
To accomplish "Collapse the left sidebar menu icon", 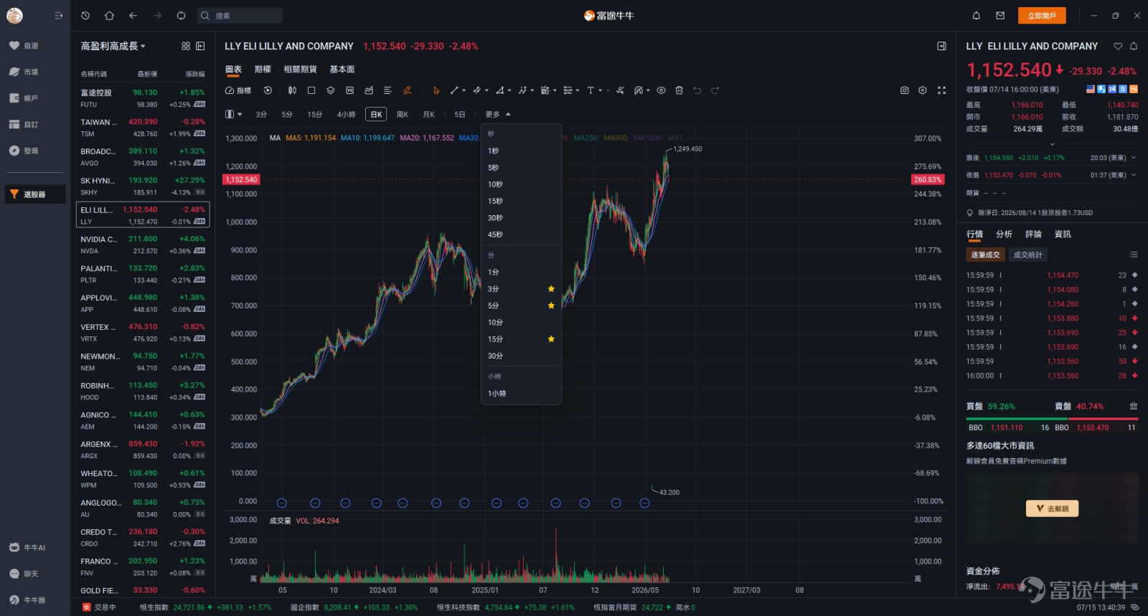I will pos(58,15).
